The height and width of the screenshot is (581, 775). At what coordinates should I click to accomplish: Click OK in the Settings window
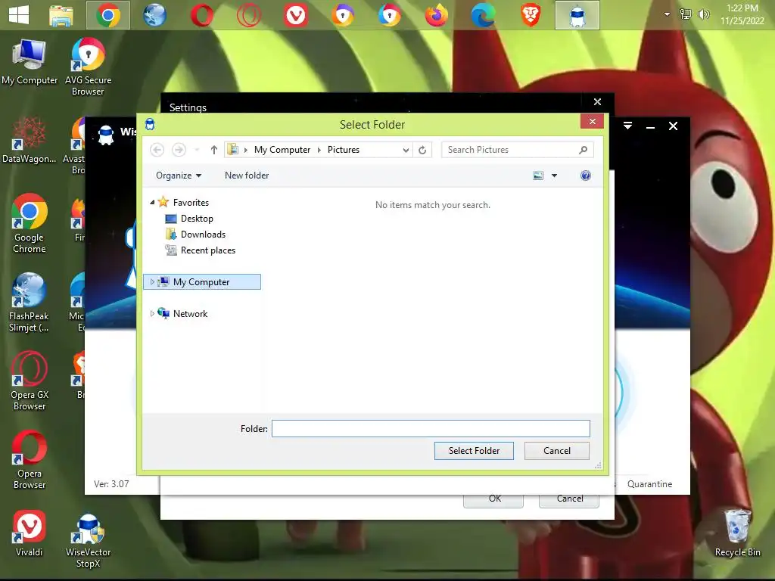click(493, 499)
